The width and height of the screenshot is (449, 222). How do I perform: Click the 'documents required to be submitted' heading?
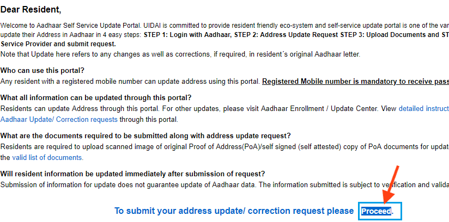[145, 135]
